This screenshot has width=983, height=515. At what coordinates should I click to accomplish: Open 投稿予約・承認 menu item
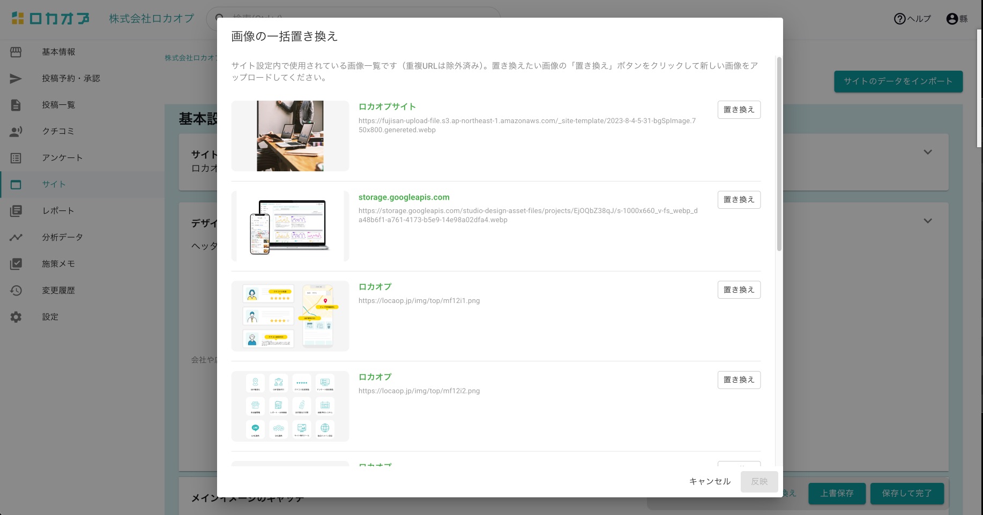(83, 79)
